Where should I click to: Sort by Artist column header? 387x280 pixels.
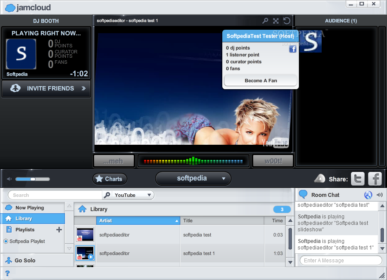click(x=138, y=221)
